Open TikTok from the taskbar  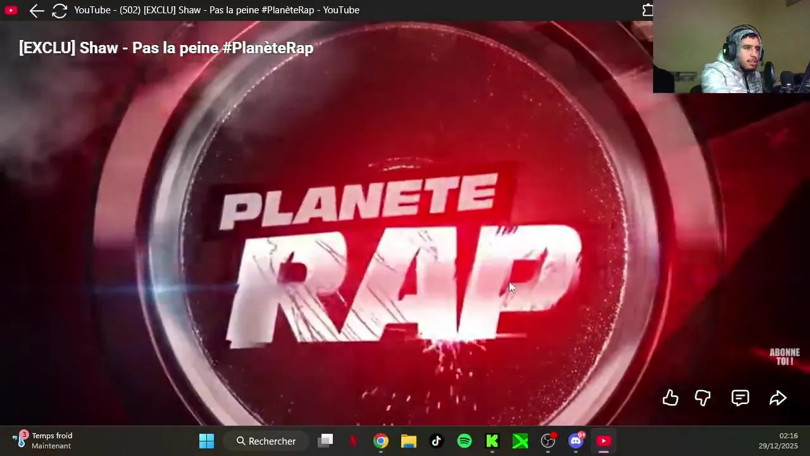tap(437, 441)
